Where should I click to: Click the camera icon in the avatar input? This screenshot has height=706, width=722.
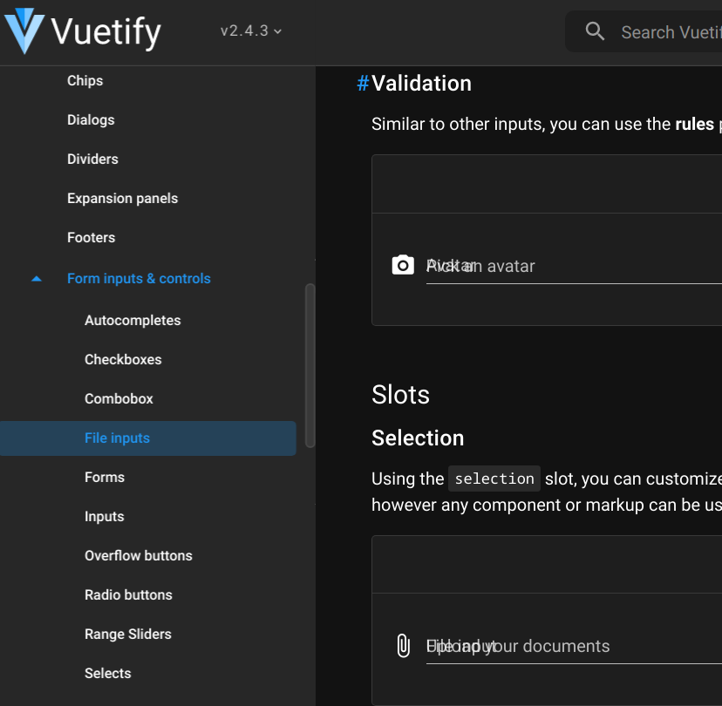[403, 264]
